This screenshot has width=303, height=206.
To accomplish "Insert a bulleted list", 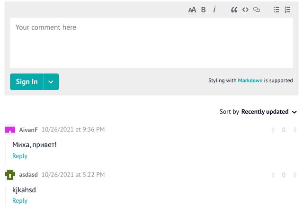I will pos(276,9).
